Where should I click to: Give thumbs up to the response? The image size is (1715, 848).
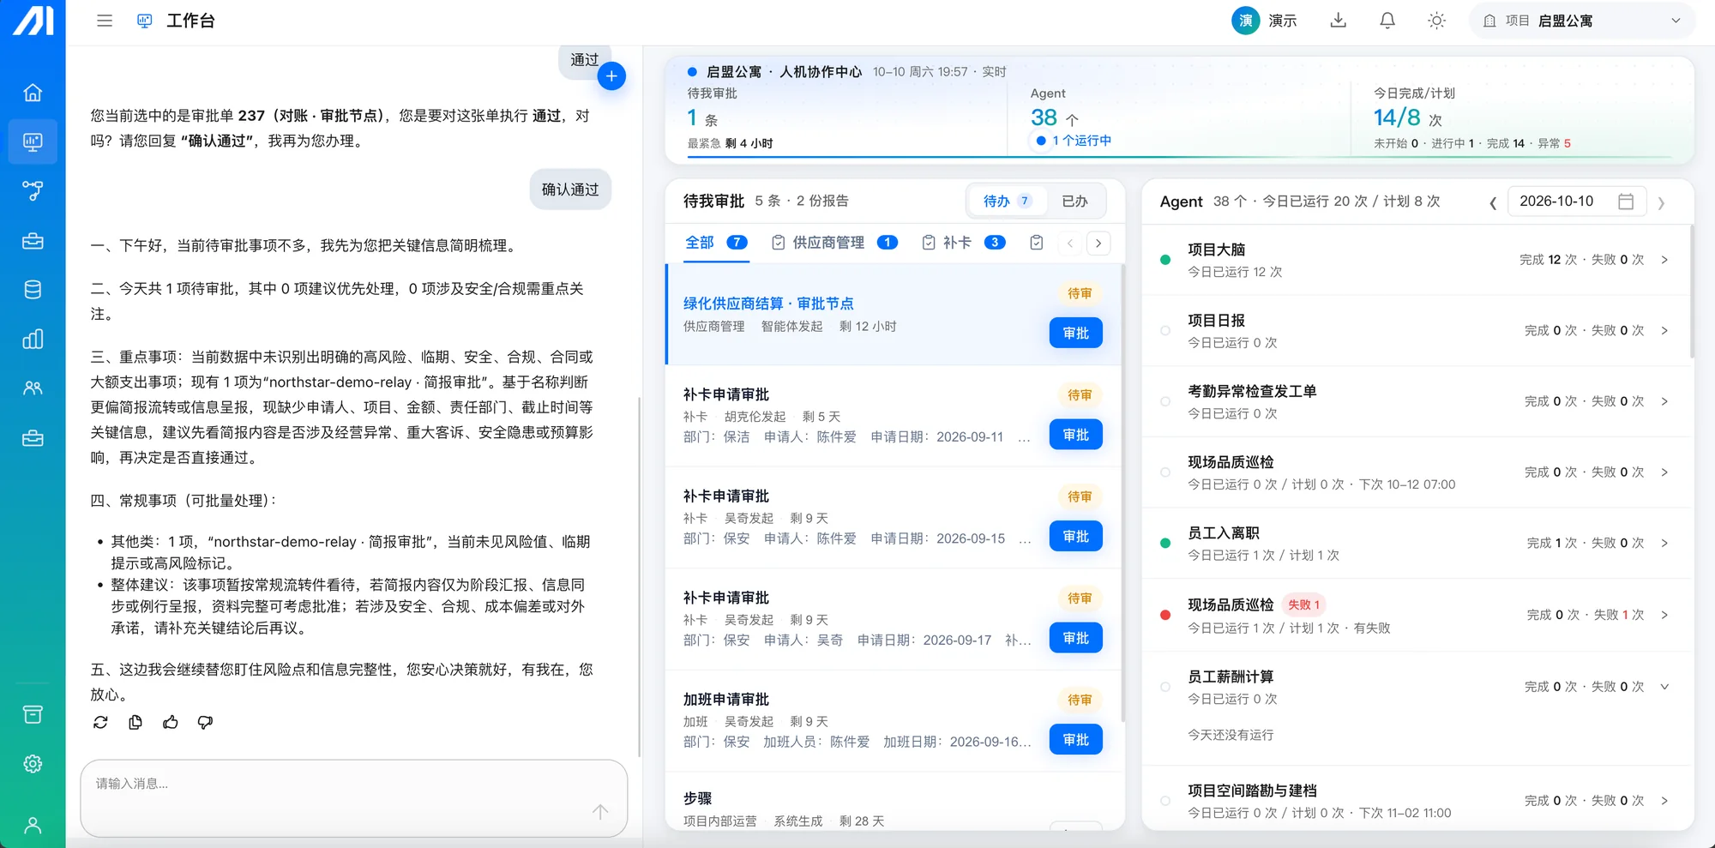click(171, 723)
